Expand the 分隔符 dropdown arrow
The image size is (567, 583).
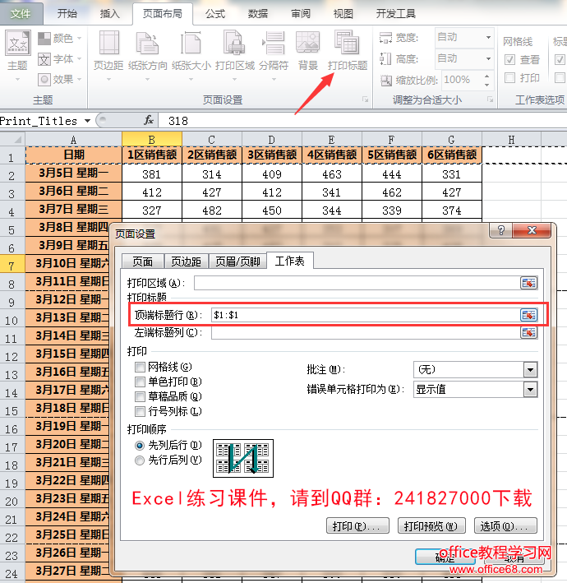pyautogui.click(x=274, y=79)
